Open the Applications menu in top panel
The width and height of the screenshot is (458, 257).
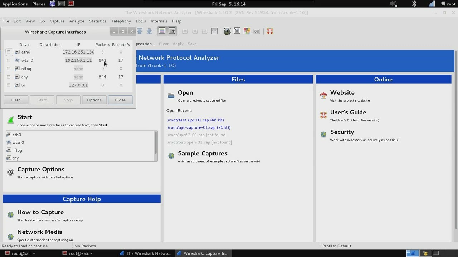[x=15, y=4]
